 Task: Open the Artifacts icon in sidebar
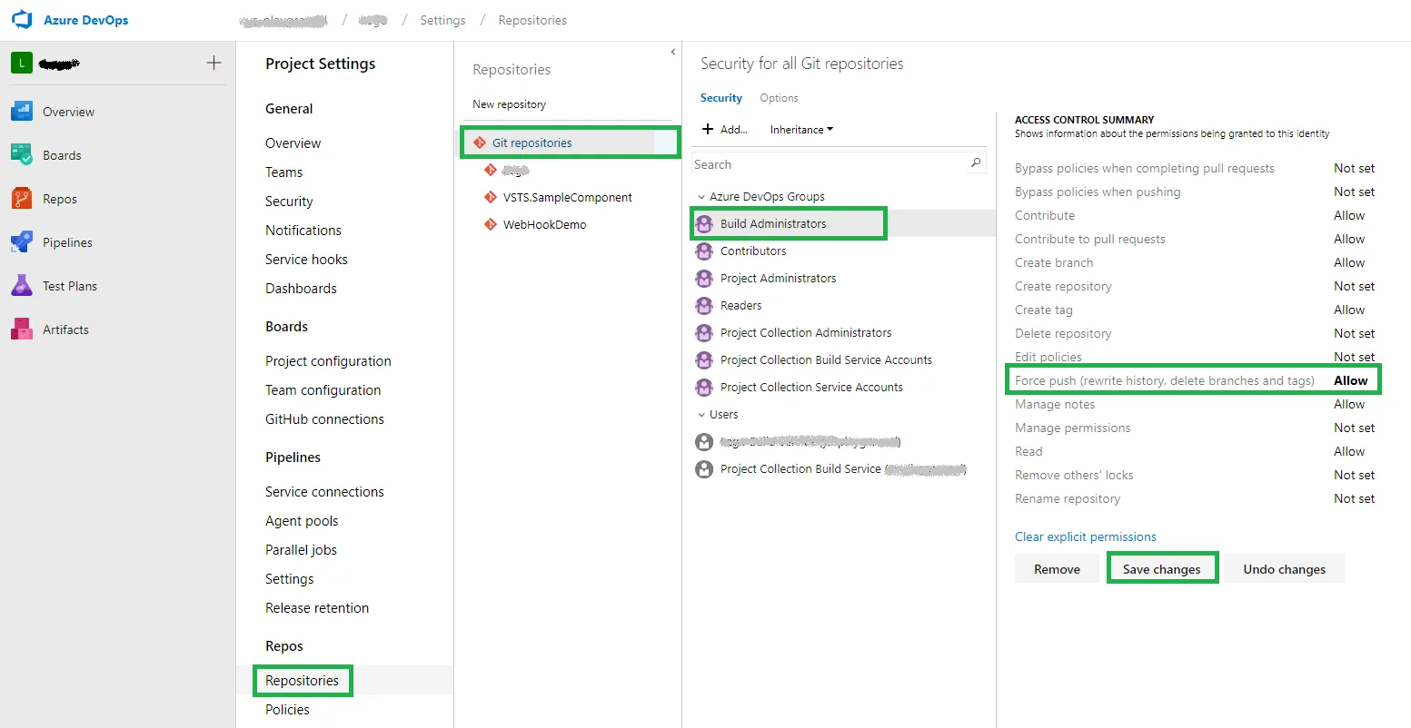[x=22, y=330]
